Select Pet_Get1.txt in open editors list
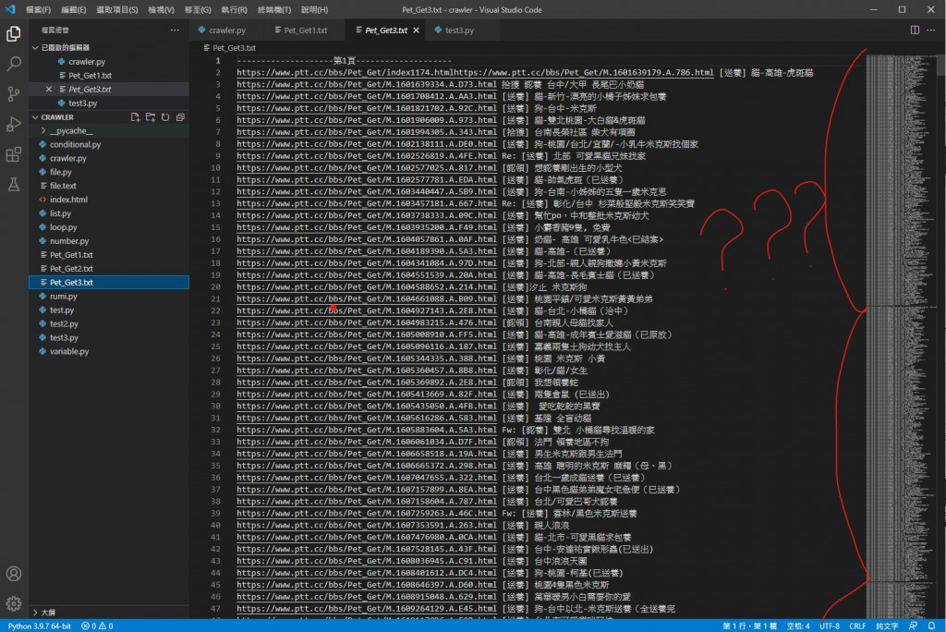Viewport: 946px width, 632px height. tap(90, 76)
